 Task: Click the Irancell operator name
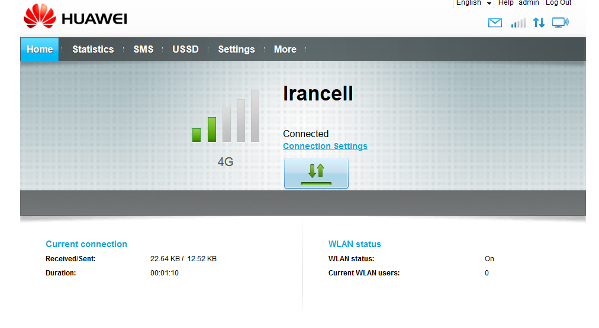pyautogui.click(x=318, y=93)
